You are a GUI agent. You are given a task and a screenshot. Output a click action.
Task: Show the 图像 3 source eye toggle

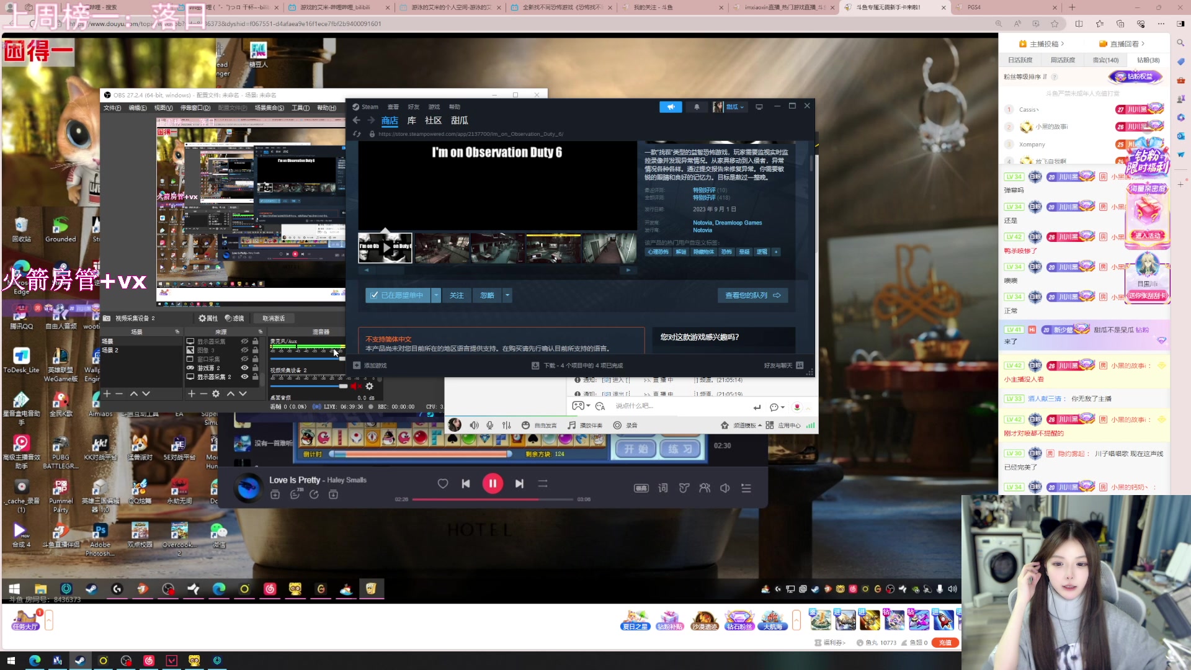(244, 350)
